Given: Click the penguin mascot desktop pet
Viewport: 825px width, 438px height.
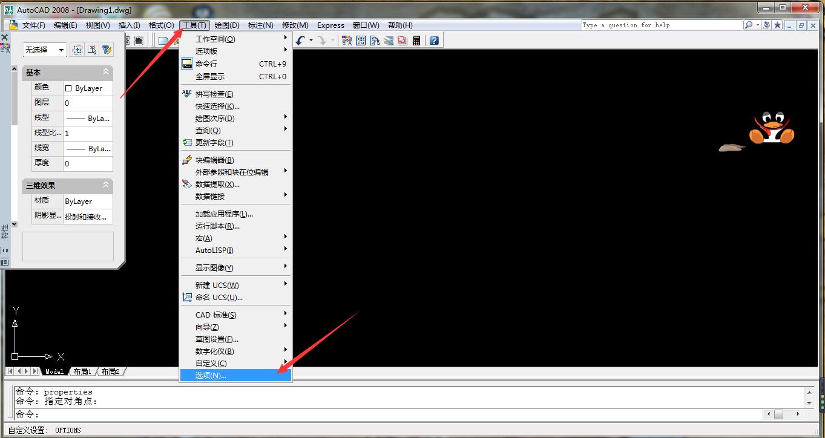Looking at the screenshot, I should [x=771, y=128].
